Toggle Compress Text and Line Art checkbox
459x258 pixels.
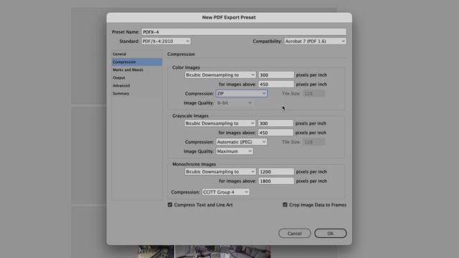pyautogui.click(x=170, y=205)
